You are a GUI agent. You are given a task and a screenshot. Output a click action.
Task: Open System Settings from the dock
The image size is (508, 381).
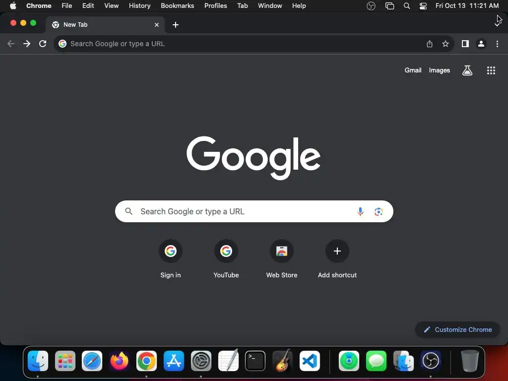click(x=201, y=361)
